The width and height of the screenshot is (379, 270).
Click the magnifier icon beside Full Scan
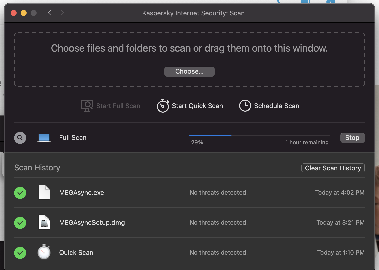coord(20,138)
